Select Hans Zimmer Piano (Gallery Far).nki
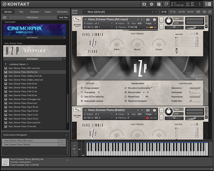This screenshot has width=214, height=171. tap(35, 76)
